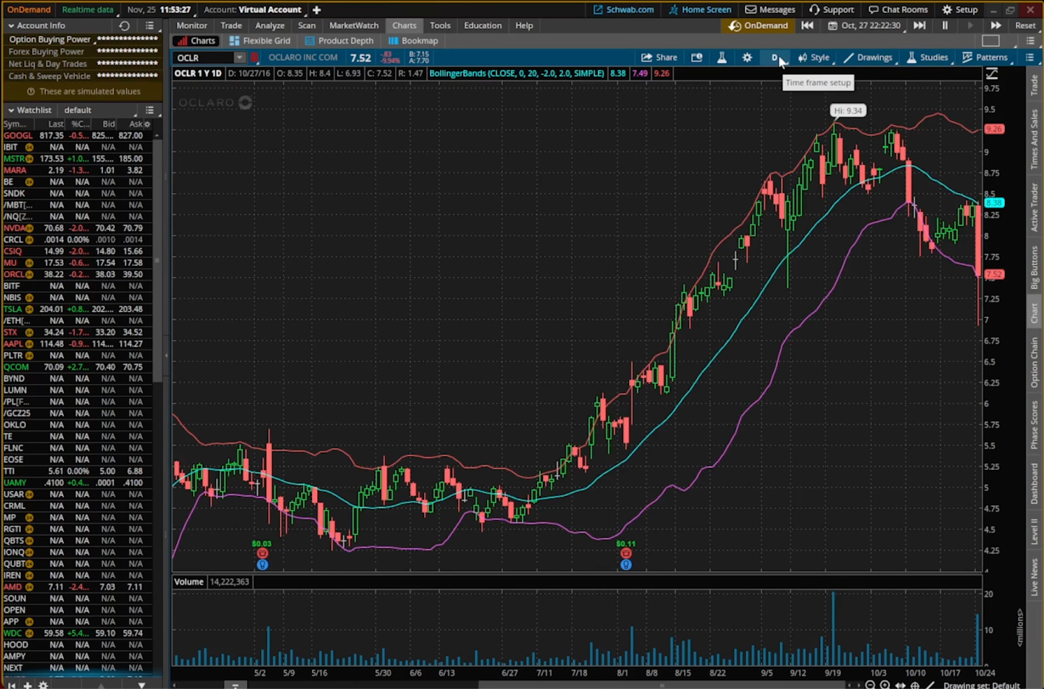
Task: Toggle the orange OnDemand mode button
Action: click(758, 25)
